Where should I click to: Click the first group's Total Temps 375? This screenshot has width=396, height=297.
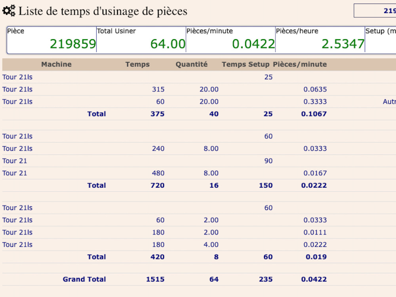(157, 114)
